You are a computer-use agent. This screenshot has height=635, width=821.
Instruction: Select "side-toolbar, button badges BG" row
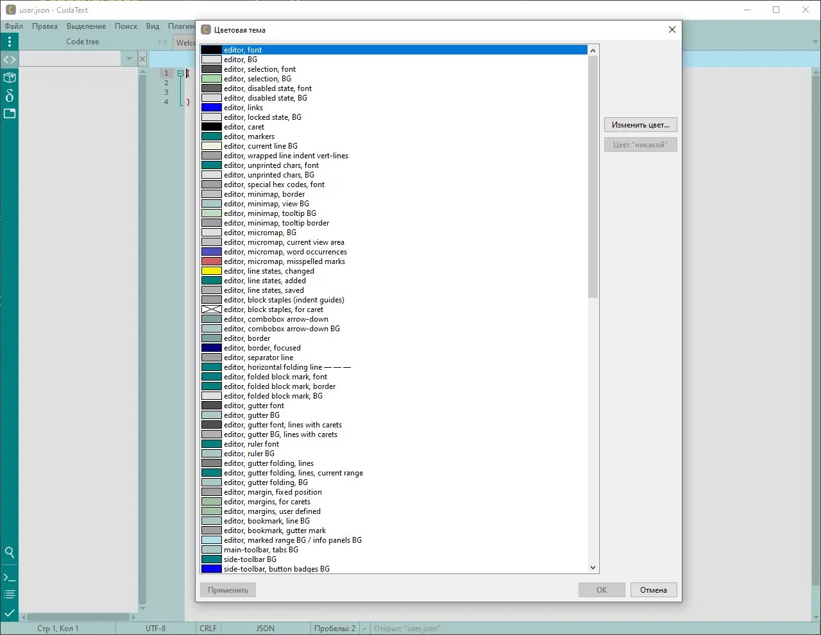pos(394,569)
